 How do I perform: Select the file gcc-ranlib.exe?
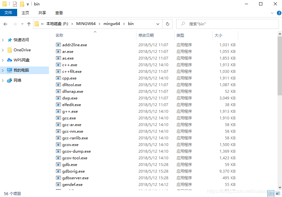[x=75, y=138]
